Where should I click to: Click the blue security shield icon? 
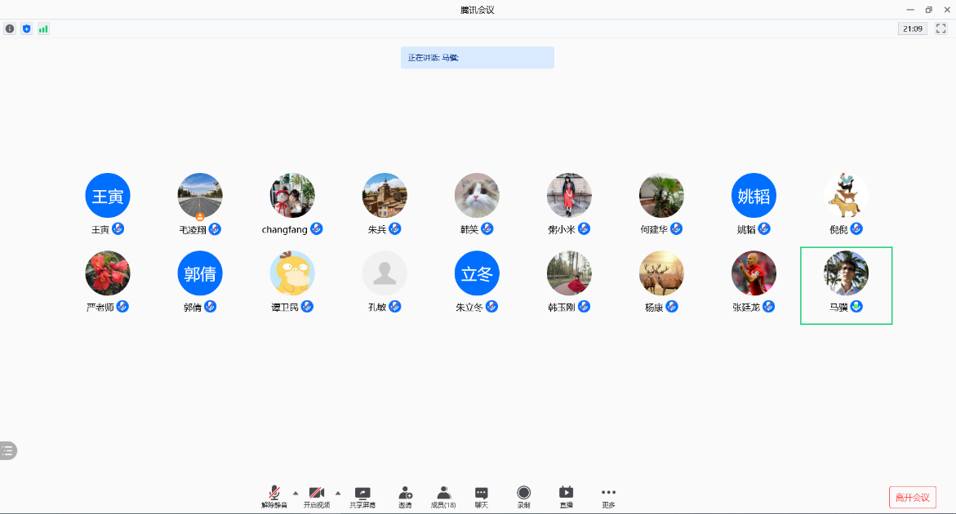27,29
